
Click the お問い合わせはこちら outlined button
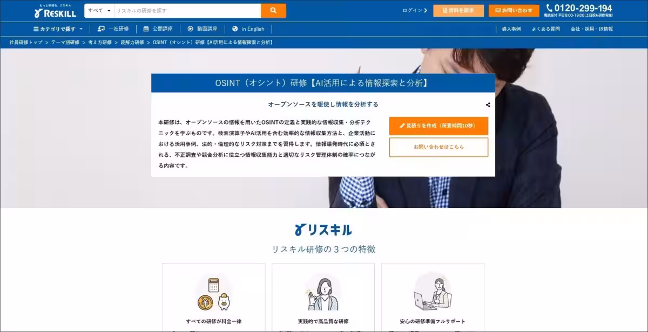click(x=438, y=147)
